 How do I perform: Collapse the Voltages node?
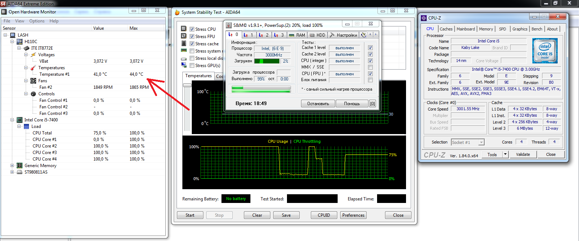click(x=26, y=55)
